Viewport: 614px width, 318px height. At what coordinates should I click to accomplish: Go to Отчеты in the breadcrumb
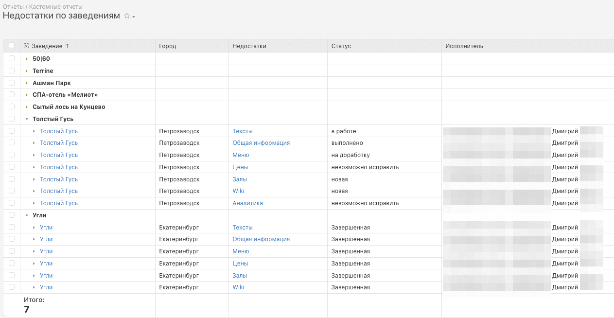click(x=13, y=7)
